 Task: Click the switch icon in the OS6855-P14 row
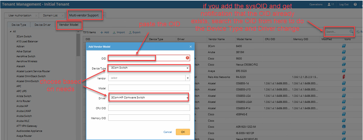coord(344,108)
